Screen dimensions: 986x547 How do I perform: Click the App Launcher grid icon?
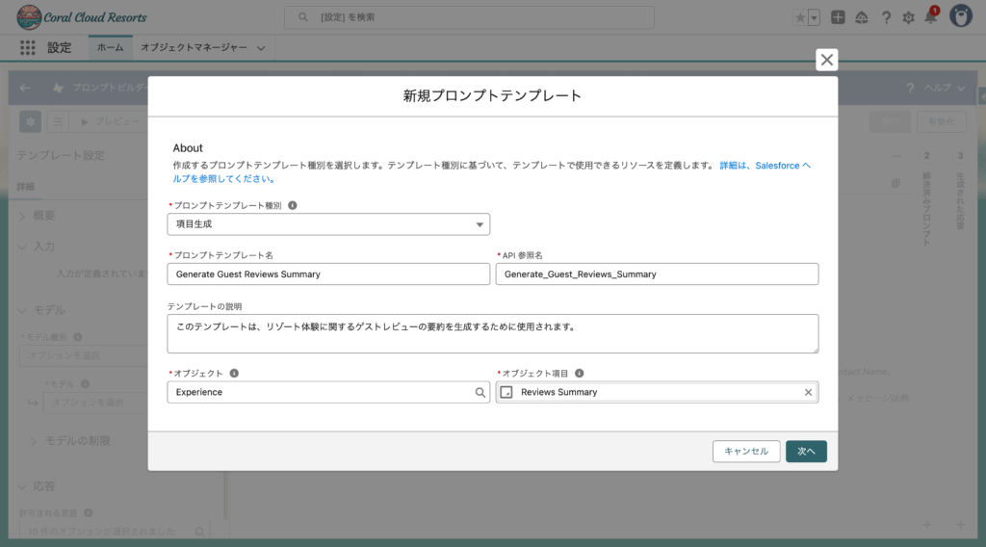27,47
